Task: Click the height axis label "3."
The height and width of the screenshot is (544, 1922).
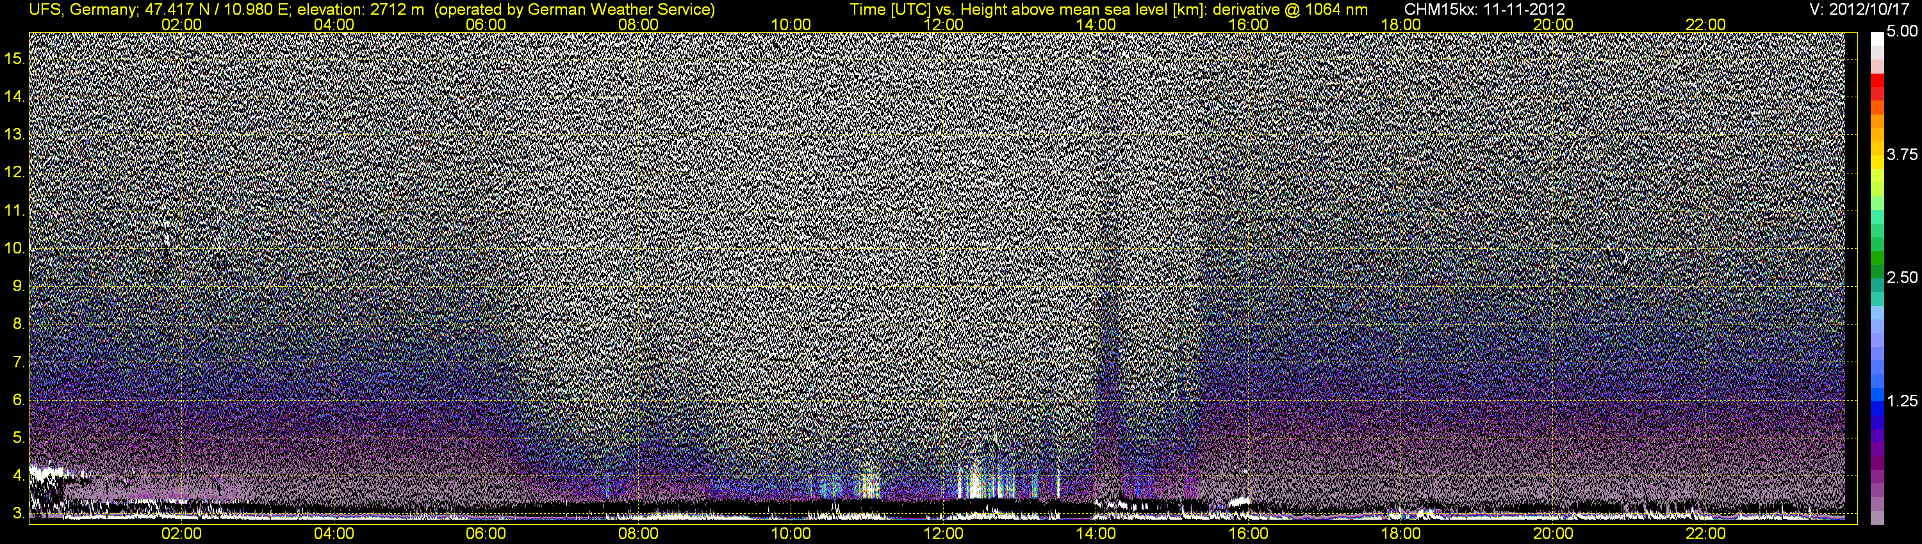Action: pyautogui.click(x=19, y=514)
